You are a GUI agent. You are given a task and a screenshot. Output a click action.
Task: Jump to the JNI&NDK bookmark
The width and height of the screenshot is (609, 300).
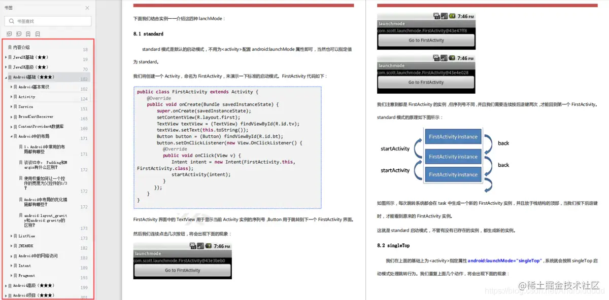(26, 246)
